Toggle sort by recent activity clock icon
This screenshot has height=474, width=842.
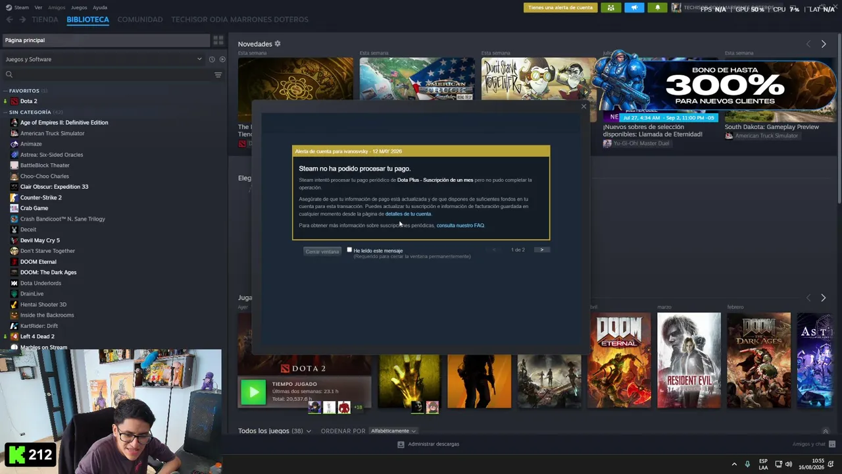[x=212, y=59]
